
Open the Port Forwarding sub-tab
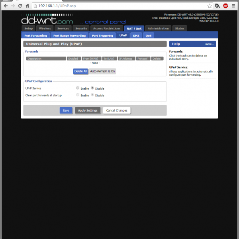[36, 35]
